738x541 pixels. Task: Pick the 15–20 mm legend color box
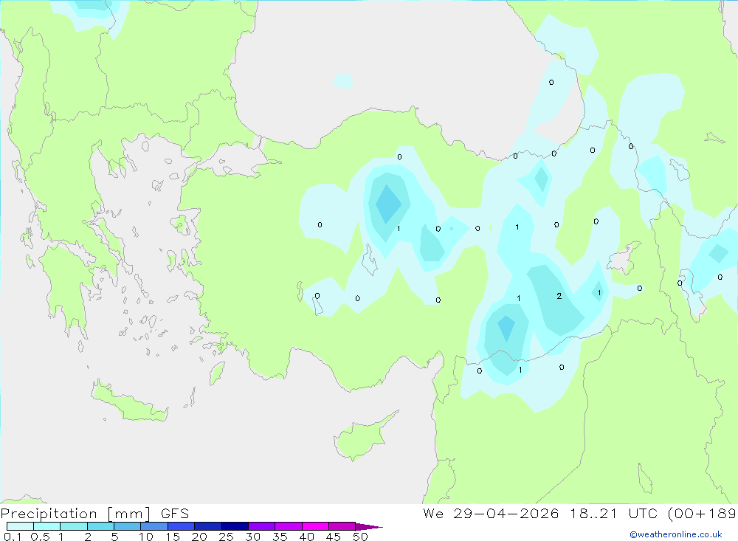[x=182, y=526]
